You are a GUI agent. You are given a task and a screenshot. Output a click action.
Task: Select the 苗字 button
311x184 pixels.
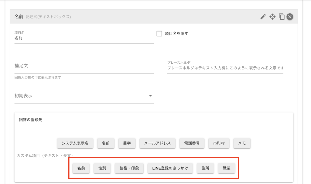[127, 143]
